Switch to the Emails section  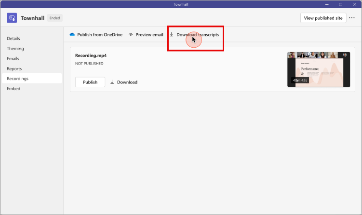coord(13,59)
